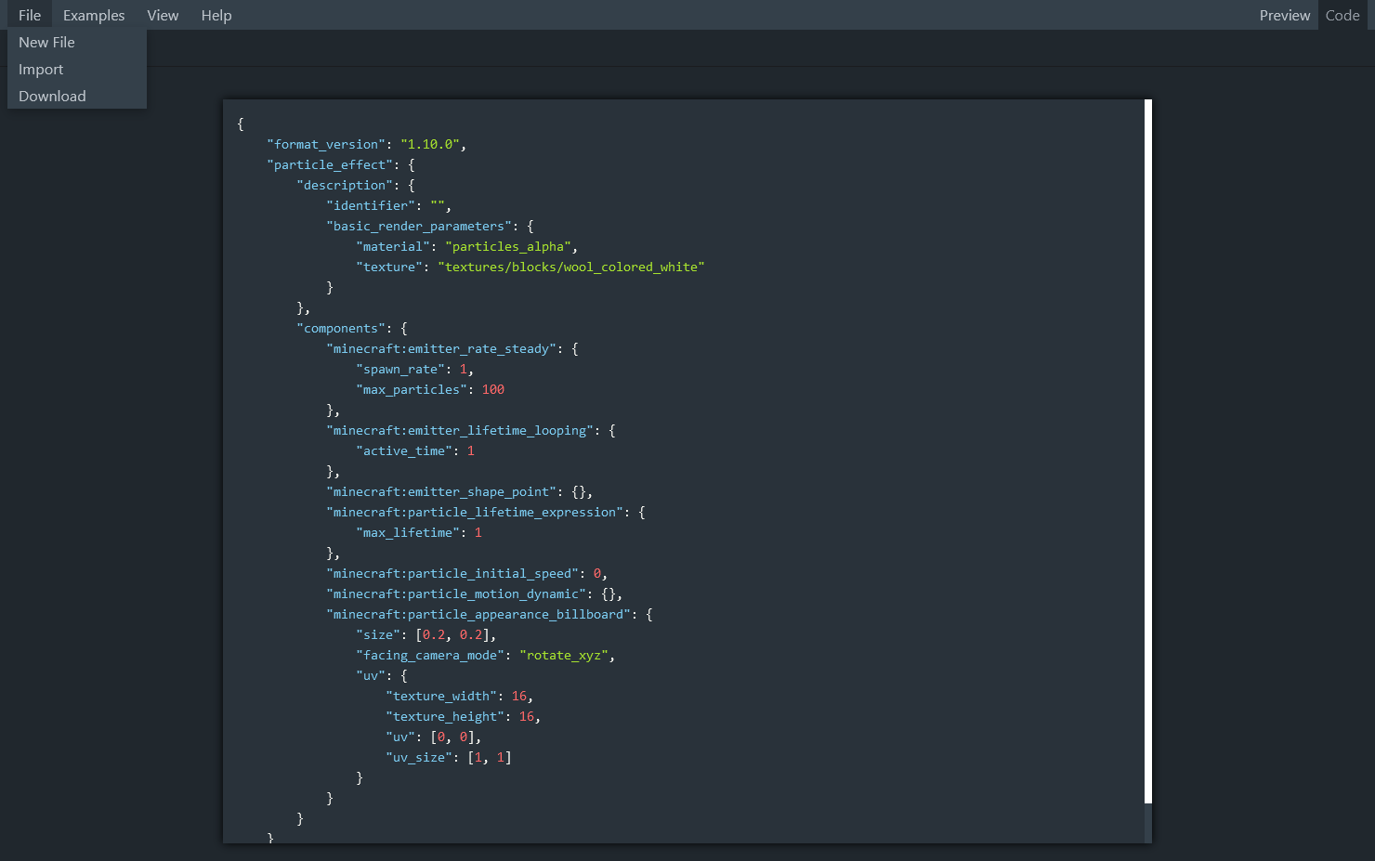Click the "texture" key
Viewport: 1375px width, 861px height.
389,267
